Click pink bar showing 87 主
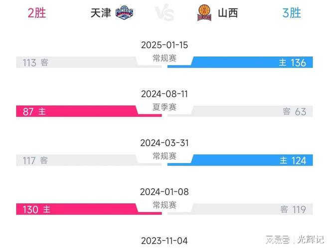The width and height of the screenshot is (329, 248). point(89,111)
